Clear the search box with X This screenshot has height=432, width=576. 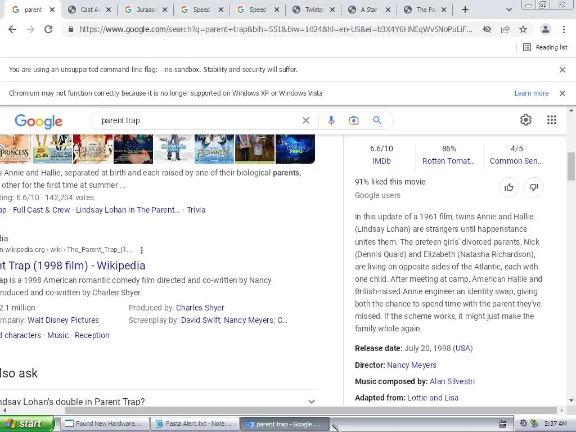click(x=305, y=120)
